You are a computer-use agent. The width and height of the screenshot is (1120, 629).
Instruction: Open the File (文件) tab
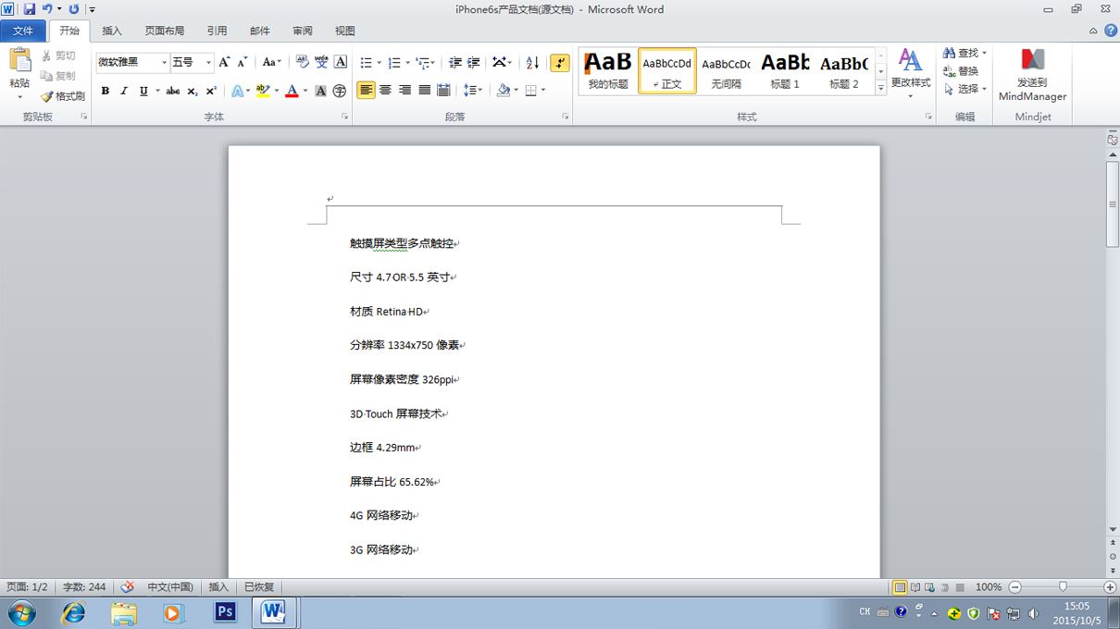[22, 31]
